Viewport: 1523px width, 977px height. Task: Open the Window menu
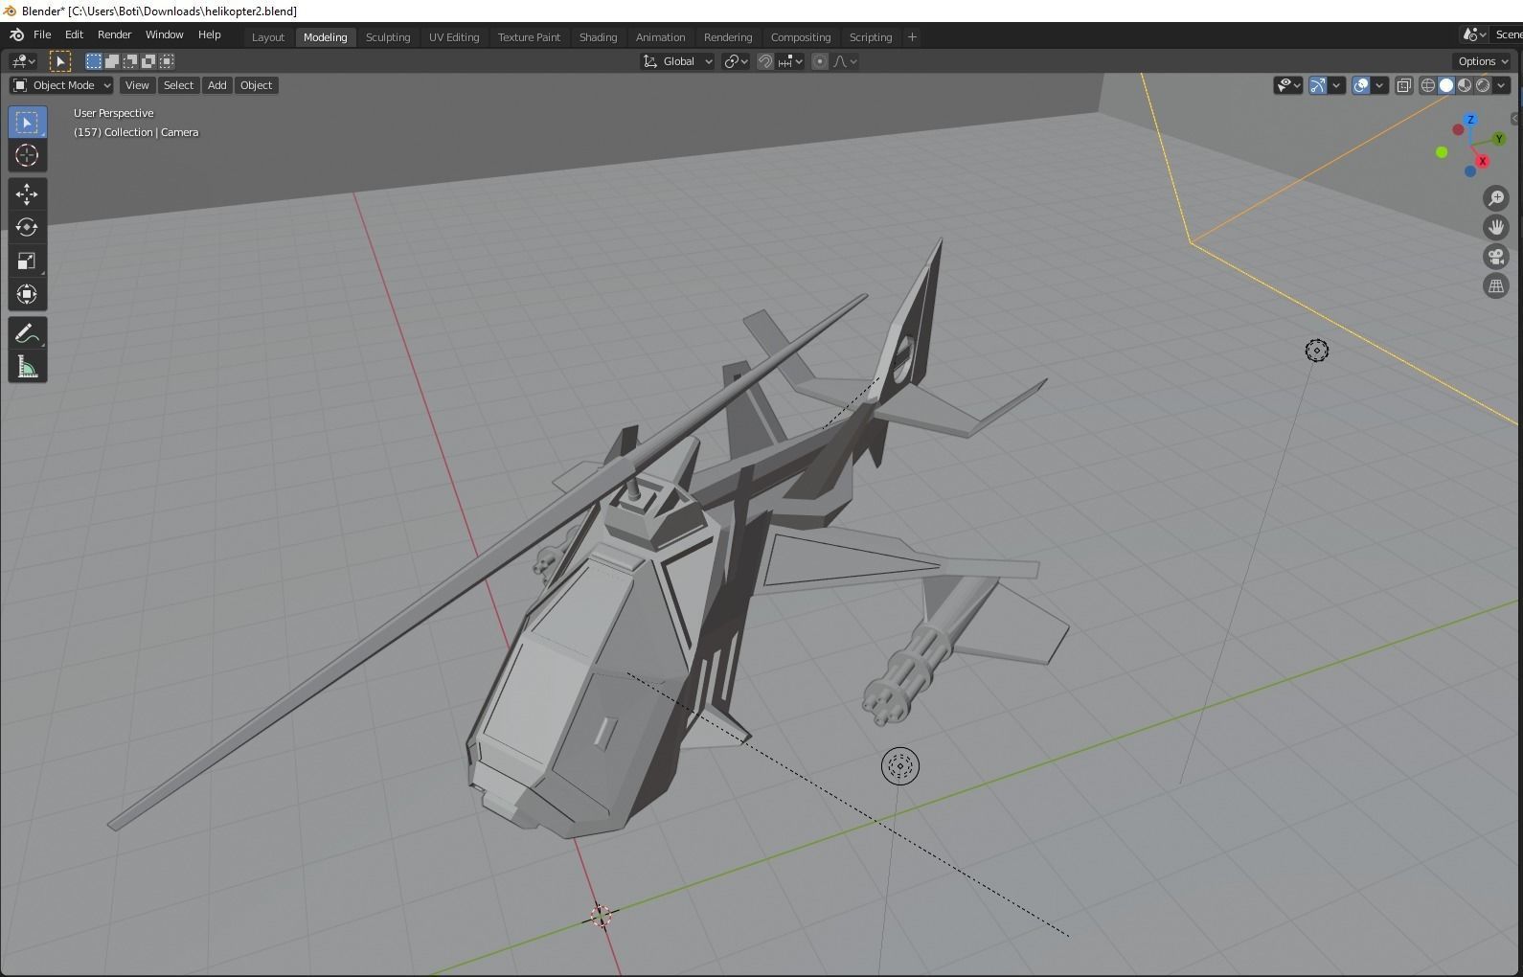164,34
